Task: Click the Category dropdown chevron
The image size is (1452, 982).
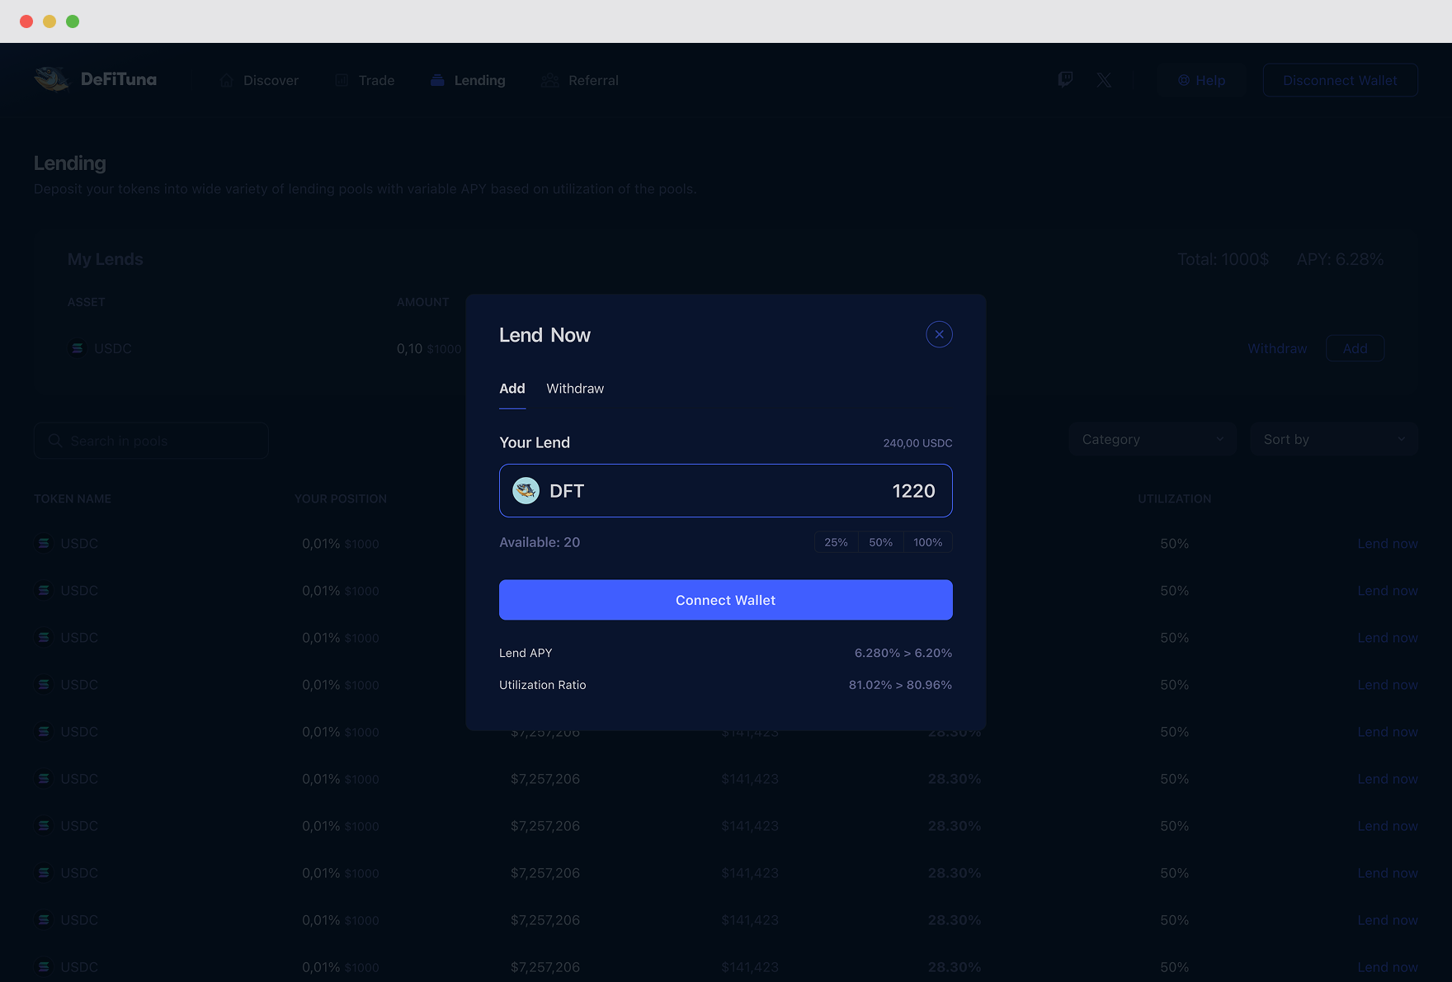Action: [x=1219, y=439]
